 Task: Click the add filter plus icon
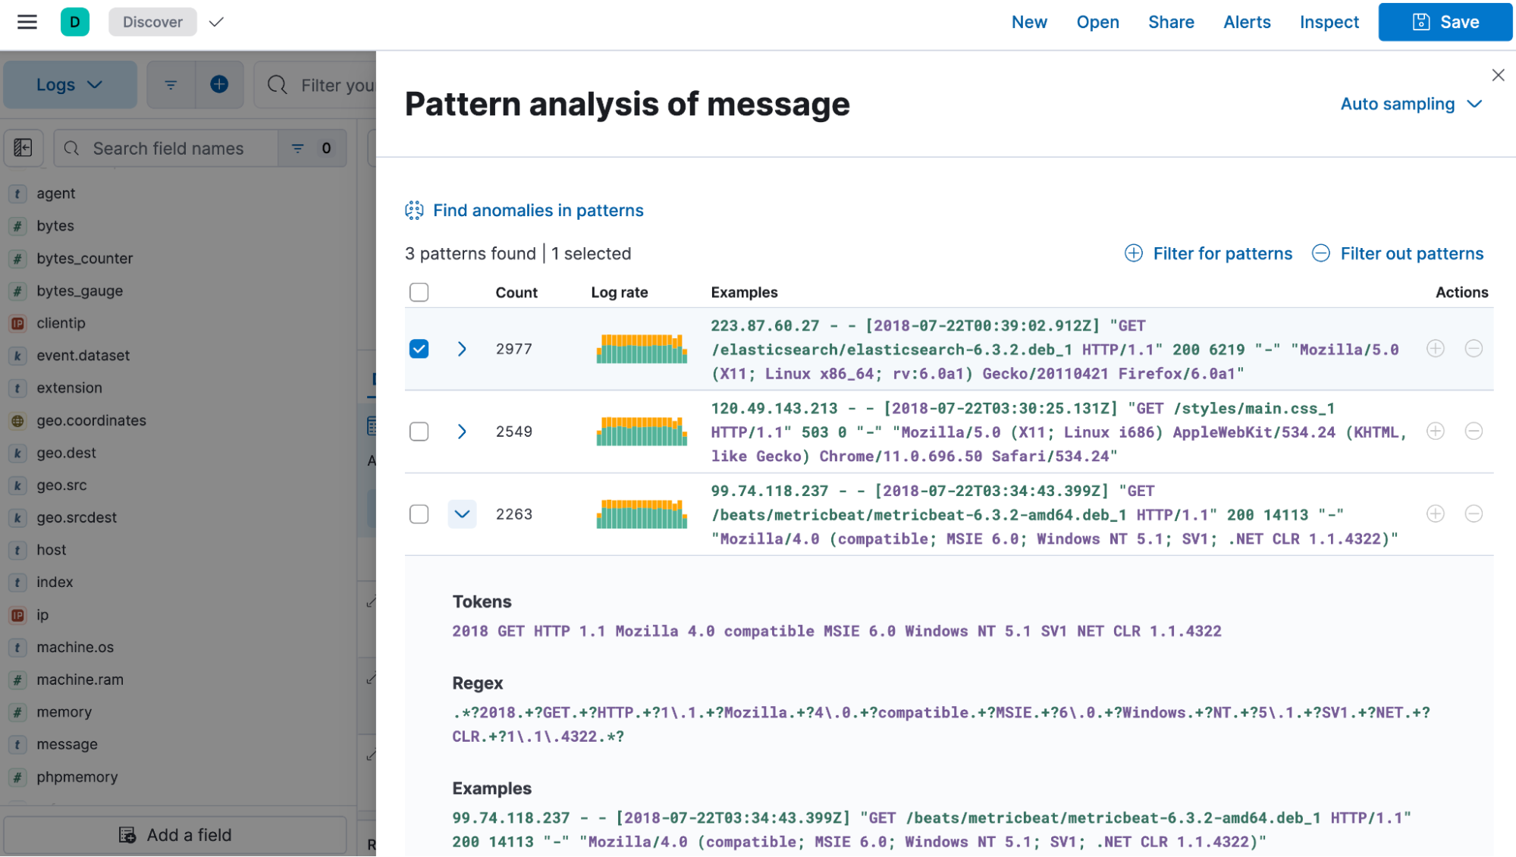[x=219, y=85]
